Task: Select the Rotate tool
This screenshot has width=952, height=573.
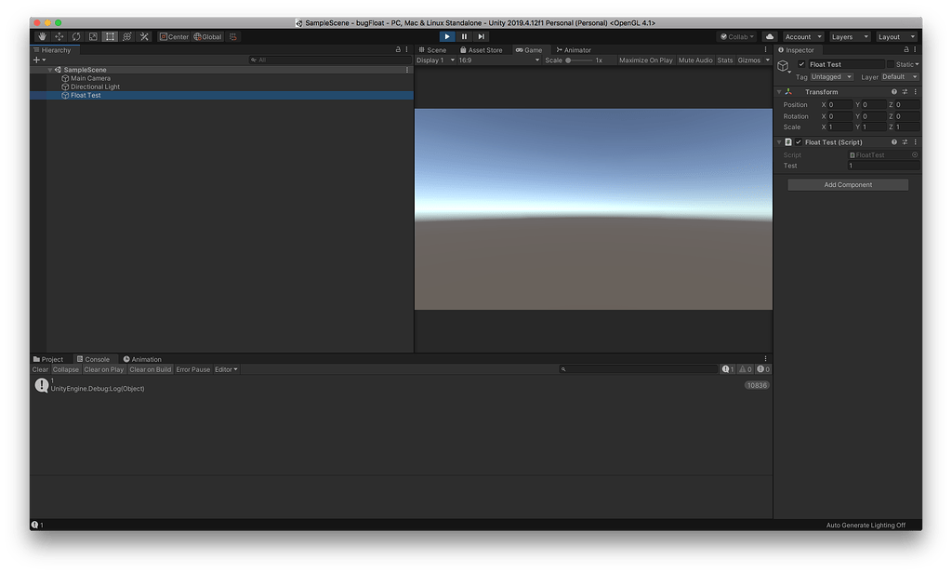Action: (x=76, y=36)
